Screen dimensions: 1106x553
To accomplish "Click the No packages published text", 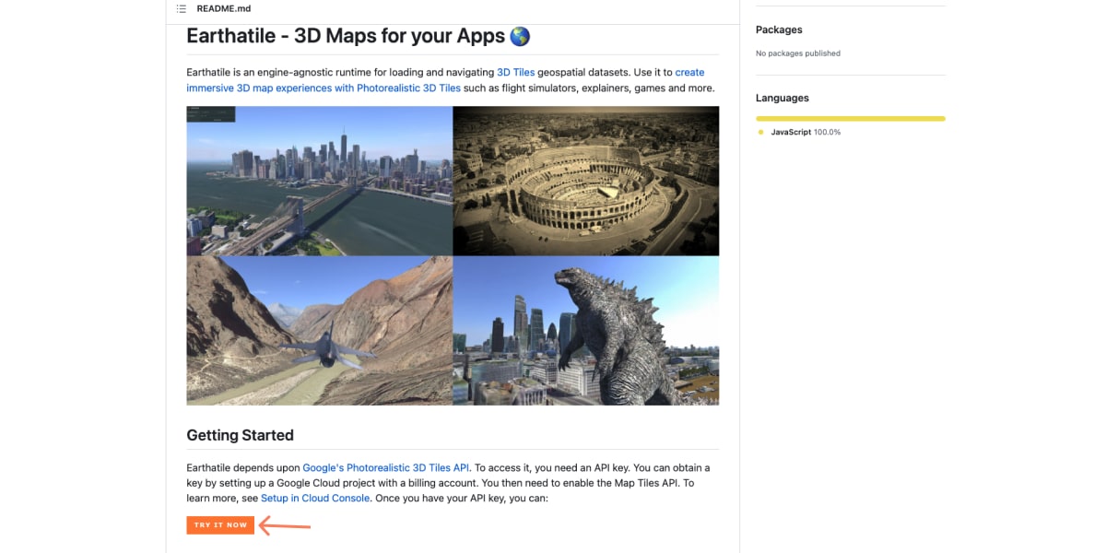I will (x=798, y=53).
